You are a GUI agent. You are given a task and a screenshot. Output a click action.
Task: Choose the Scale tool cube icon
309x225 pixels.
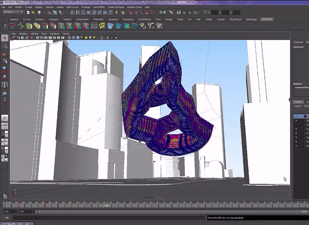pos(5,77)
